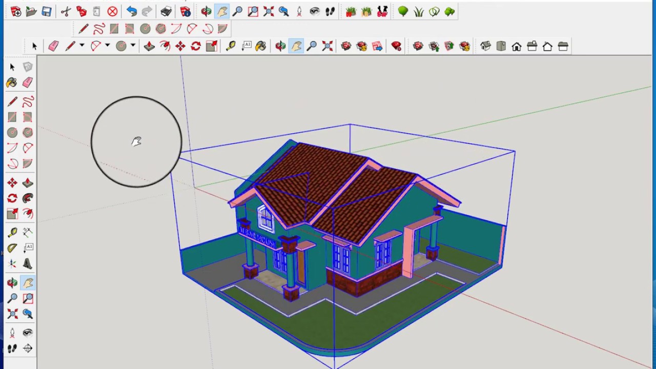Viewport: 656px width, 369px height.
Task: Select the Move tool in the left toolbar
Action: click(x=12, y=183)
